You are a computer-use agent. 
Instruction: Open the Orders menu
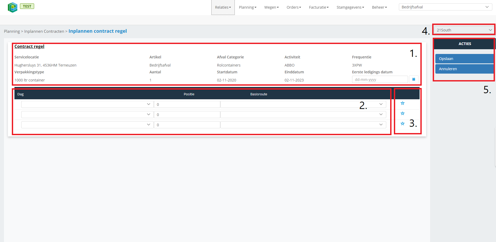point(294,7)
